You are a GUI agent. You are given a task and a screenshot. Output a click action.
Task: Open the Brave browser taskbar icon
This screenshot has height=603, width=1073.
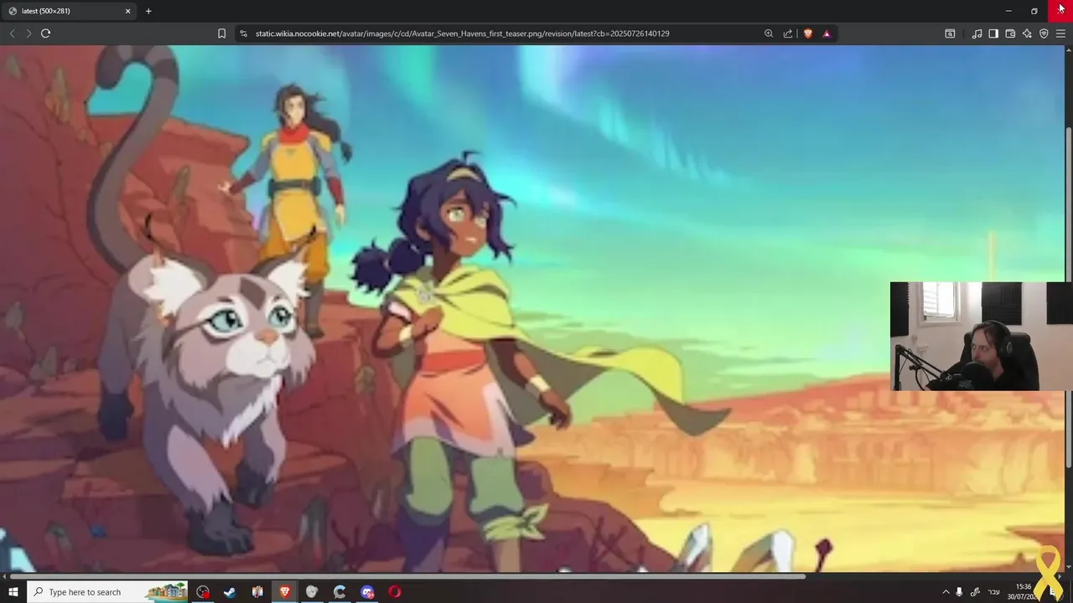coord(285,592)
